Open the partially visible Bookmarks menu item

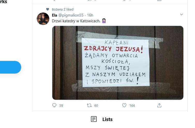pos(4,2)
